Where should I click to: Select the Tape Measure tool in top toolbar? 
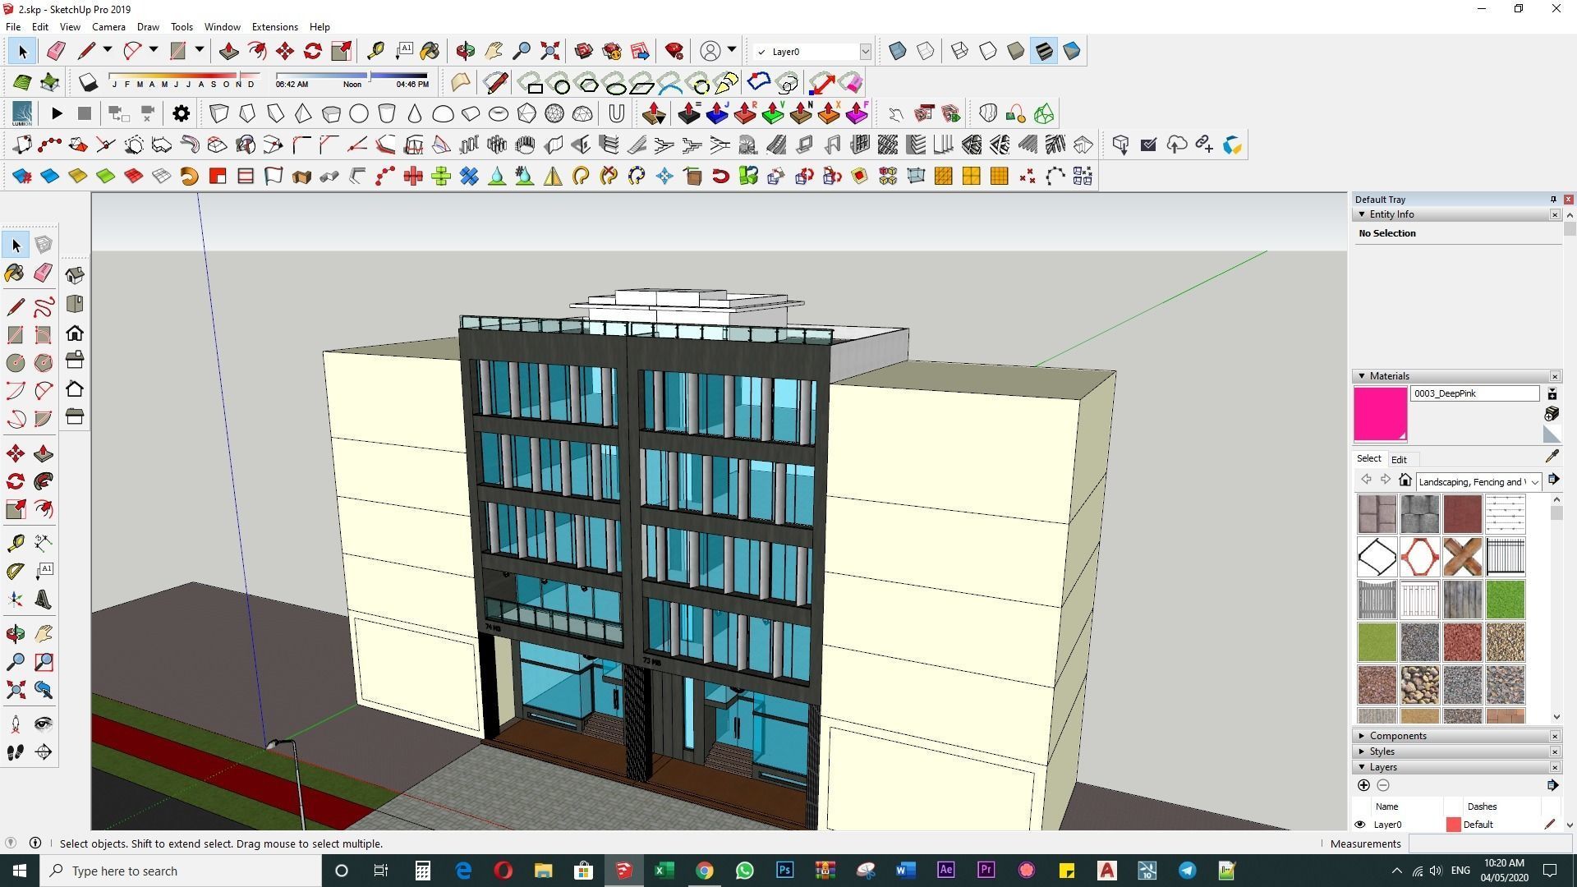(x=375, y=52)
